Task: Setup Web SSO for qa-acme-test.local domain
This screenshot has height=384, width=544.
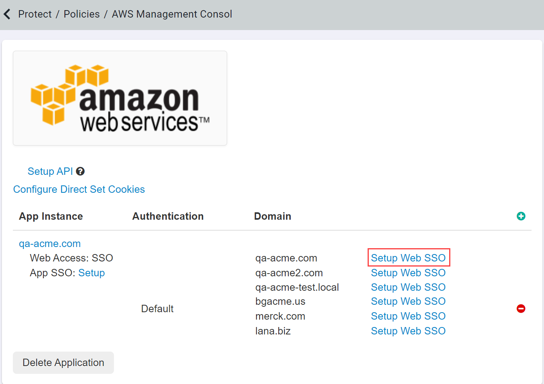Action: (408, 287)
